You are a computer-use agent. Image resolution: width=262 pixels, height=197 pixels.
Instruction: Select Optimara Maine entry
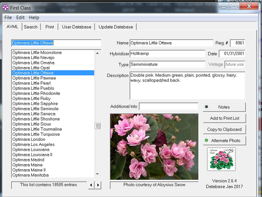pyautogui.click(x=53, y=165)
